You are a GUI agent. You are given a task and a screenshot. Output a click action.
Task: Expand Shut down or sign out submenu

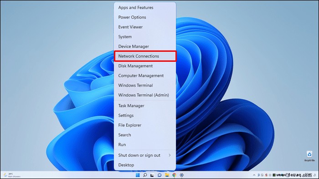(x=145, y=155)
